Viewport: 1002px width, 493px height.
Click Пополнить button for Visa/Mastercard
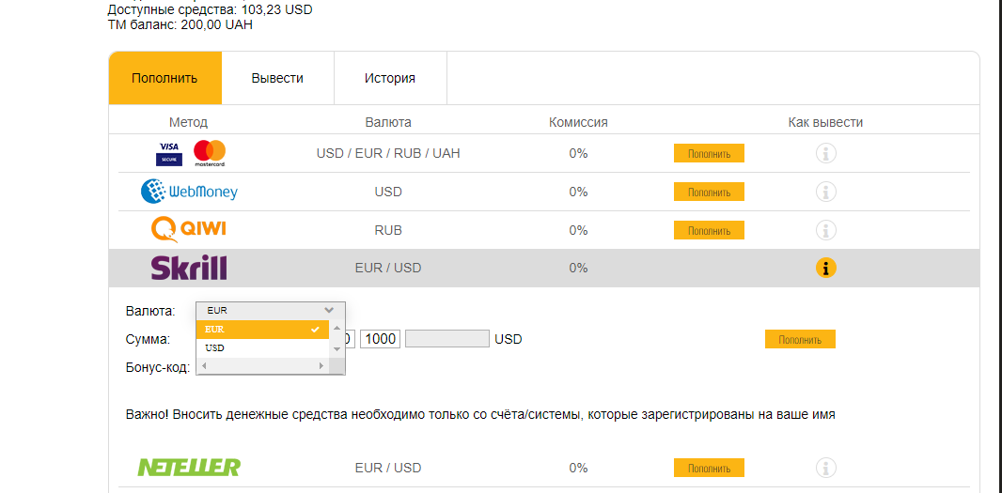coord(709,153)
